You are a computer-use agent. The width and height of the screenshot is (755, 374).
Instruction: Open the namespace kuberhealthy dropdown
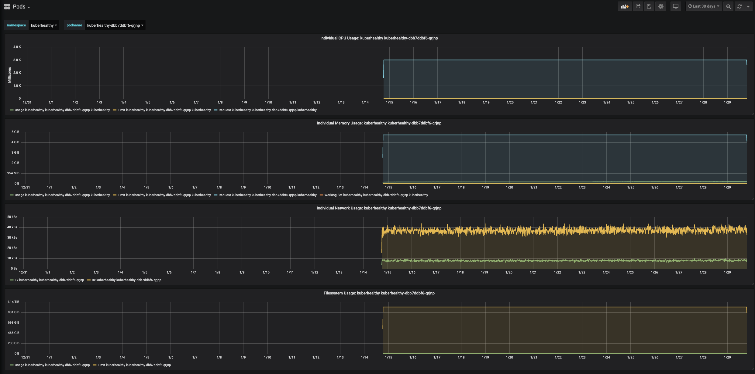pyautogui.click(x=43, y=25)
